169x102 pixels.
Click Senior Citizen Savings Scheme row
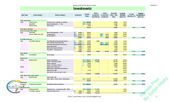60,43
